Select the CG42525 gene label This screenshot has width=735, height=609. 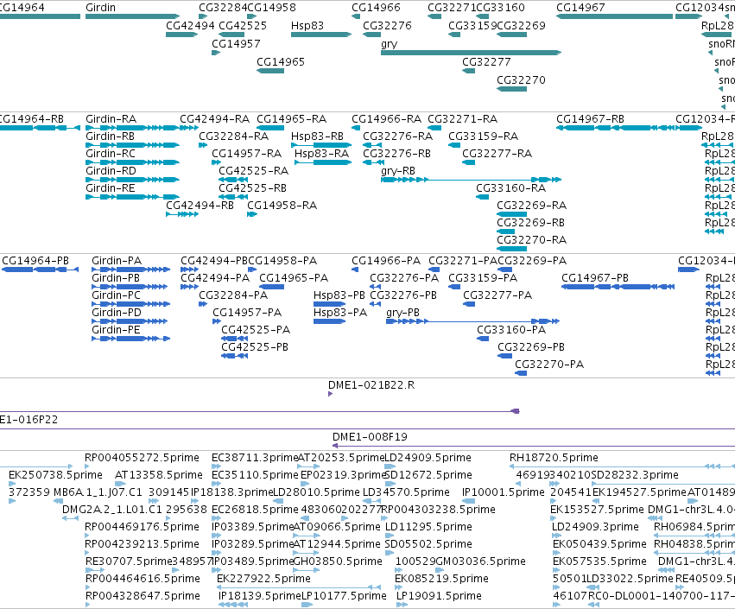(243, 26)
